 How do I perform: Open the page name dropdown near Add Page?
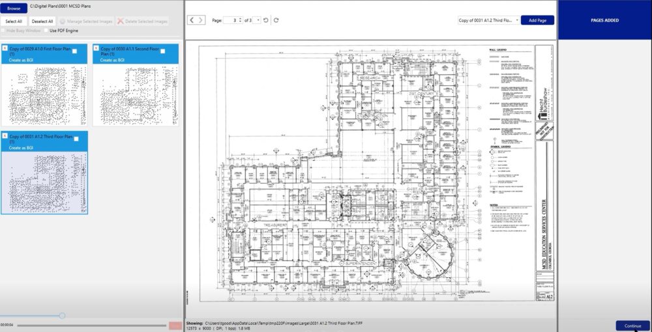[x=517, y=20]
